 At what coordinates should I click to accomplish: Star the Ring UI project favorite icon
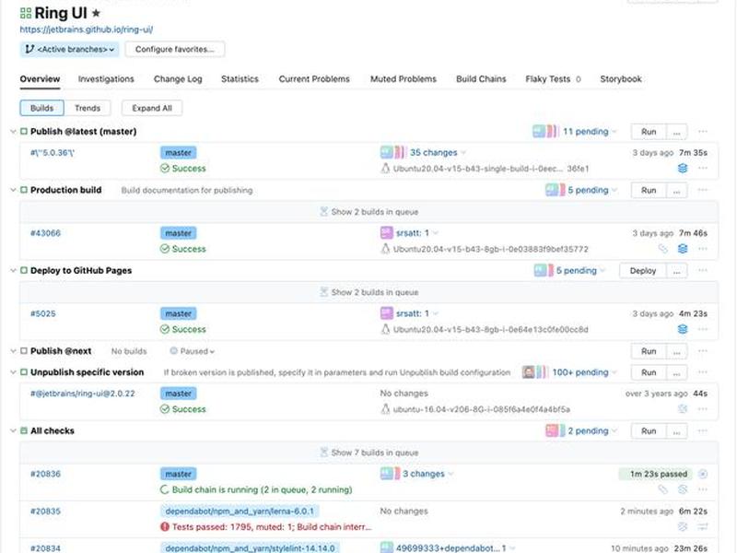[96, 13]
